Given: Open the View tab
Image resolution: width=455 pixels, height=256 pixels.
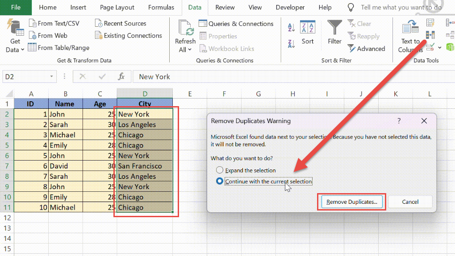Looking at the screenshot, I should (x=255, y=8).
